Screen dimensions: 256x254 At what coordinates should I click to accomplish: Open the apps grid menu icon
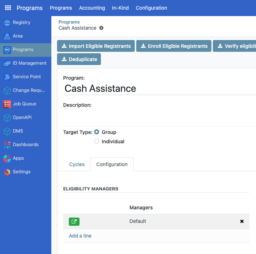[x=8, y=8]
